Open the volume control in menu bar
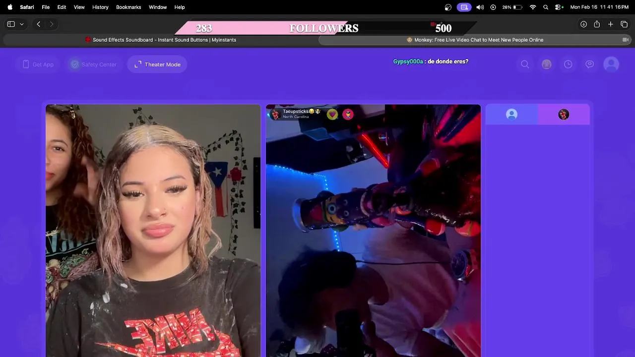The image size is (635, 357). [480, 7]
